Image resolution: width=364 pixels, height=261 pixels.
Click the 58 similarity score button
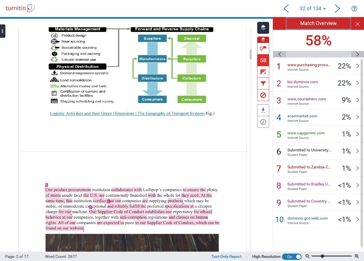263,60
